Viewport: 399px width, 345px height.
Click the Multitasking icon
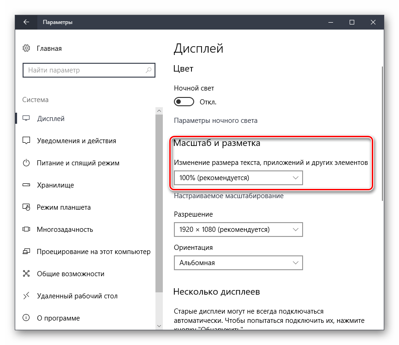pyautogui.click(x=26, y=230)
